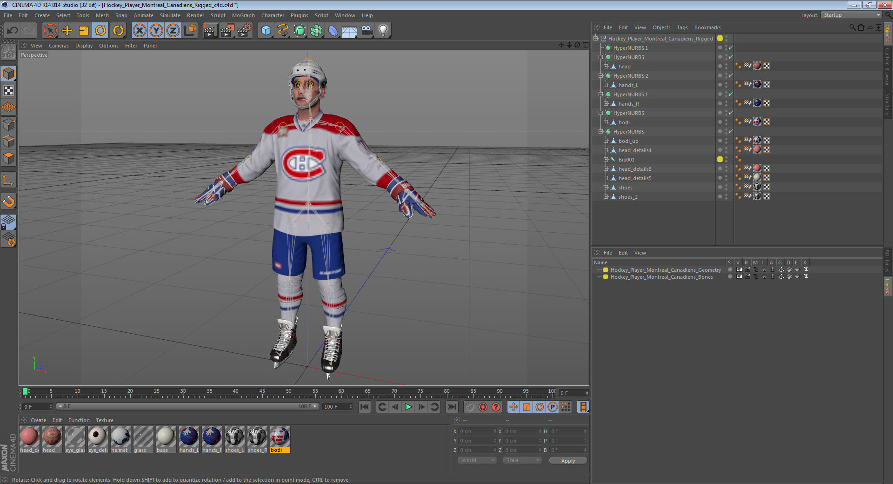Go to end of animation
This screenshot has width=893, height=484.
click(452, 407)
